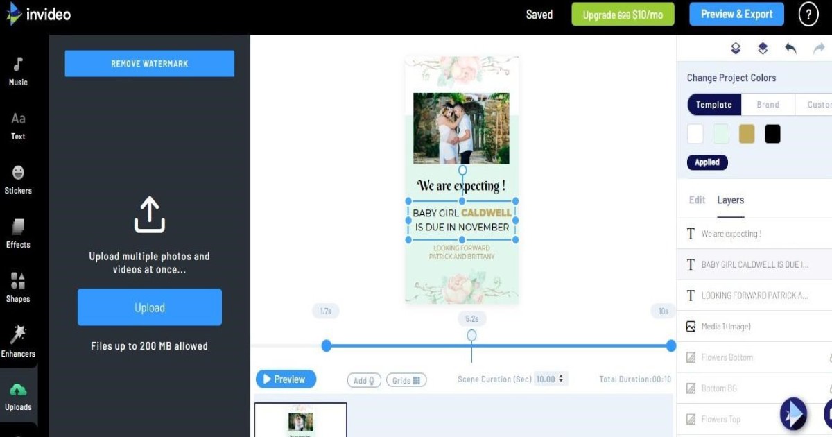Viewport: 832px width, 437px height.
Task: Open the Enhancers panel
Action: (18, 342)
